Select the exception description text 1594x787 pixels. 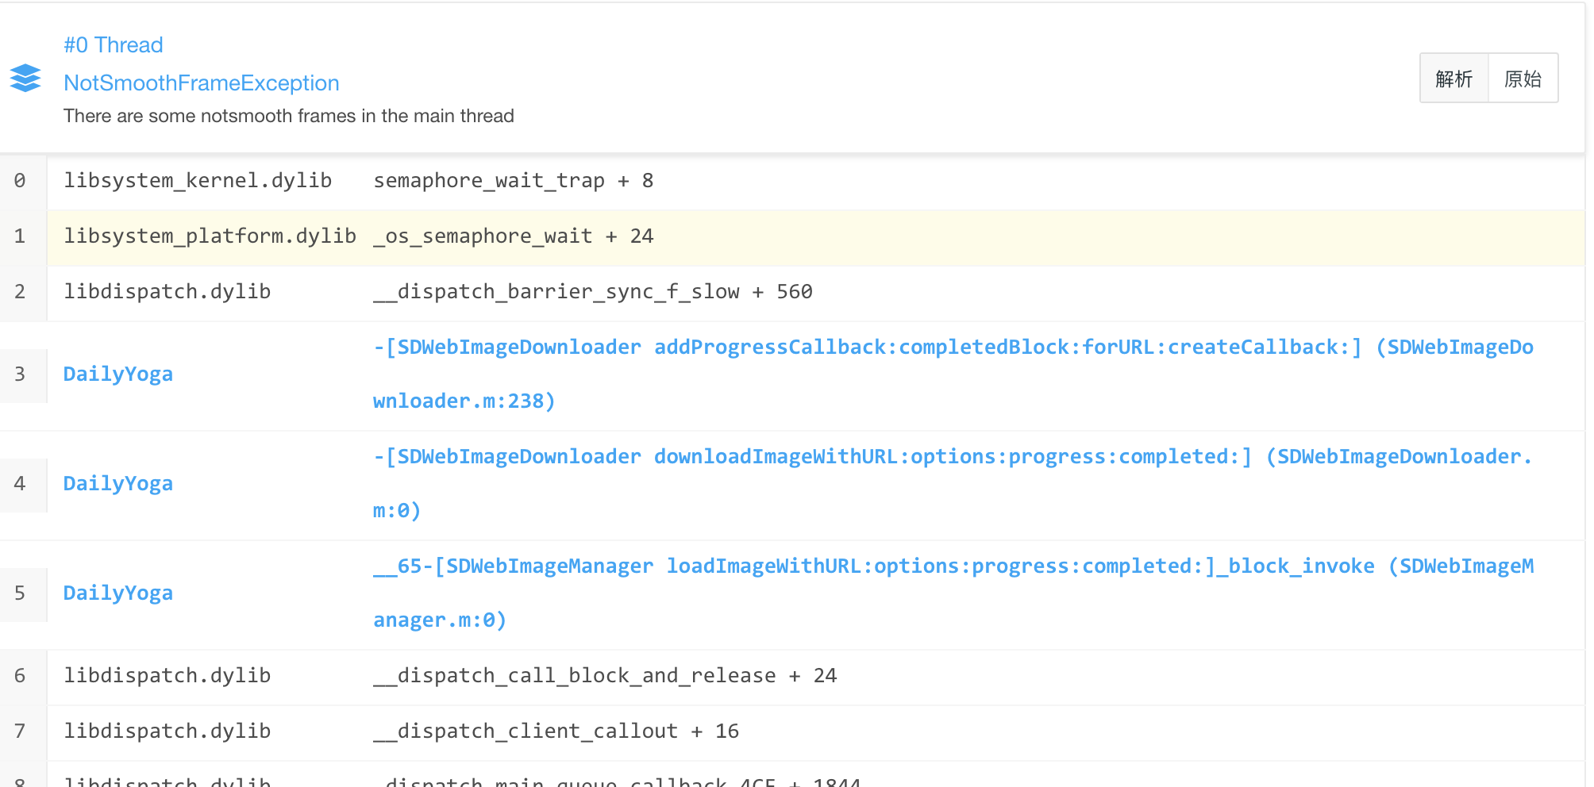pyautogui.click(x=289, y=116)
